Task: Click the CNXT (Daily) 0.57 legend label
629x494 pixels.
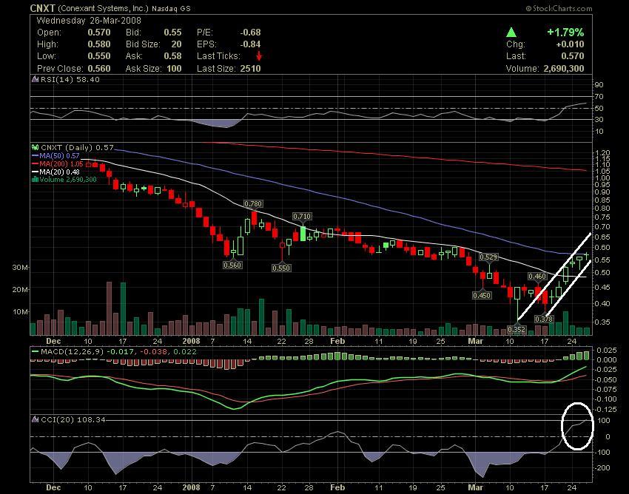Action: coord(78,148)
